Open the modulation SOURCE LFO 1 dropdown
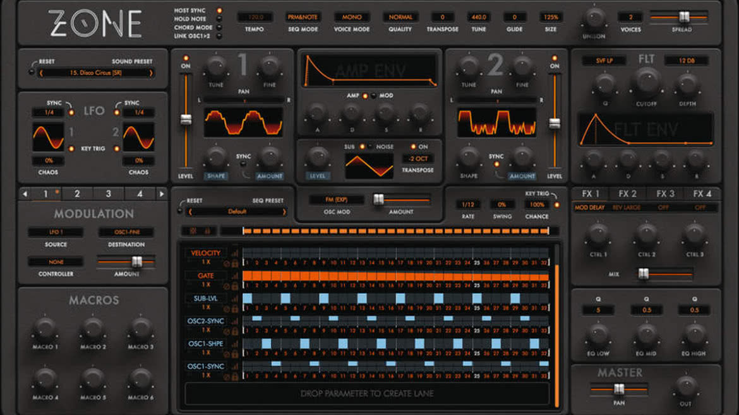 (x=56, y=232)
